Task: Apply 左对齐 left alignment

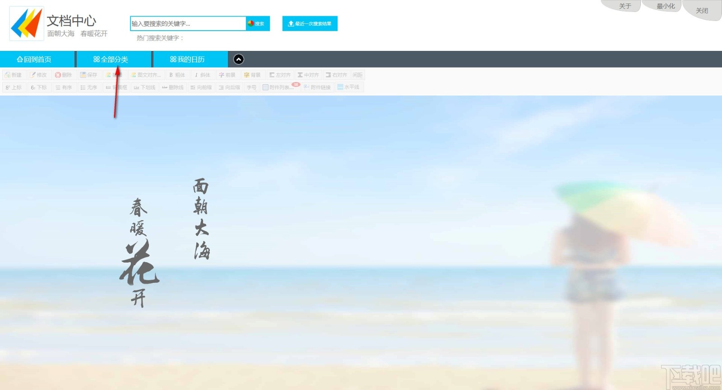Action: click(280, 75)
